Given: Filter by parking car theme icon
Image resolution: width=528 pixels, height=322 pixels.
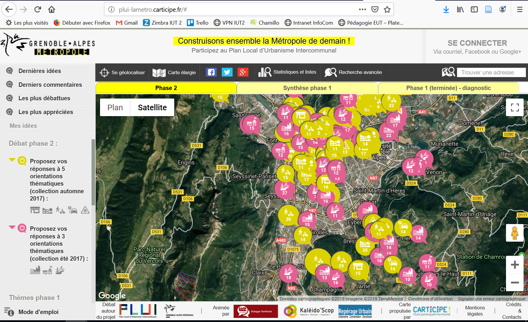Looking at the screenshot, I should [x=73, y=210].
